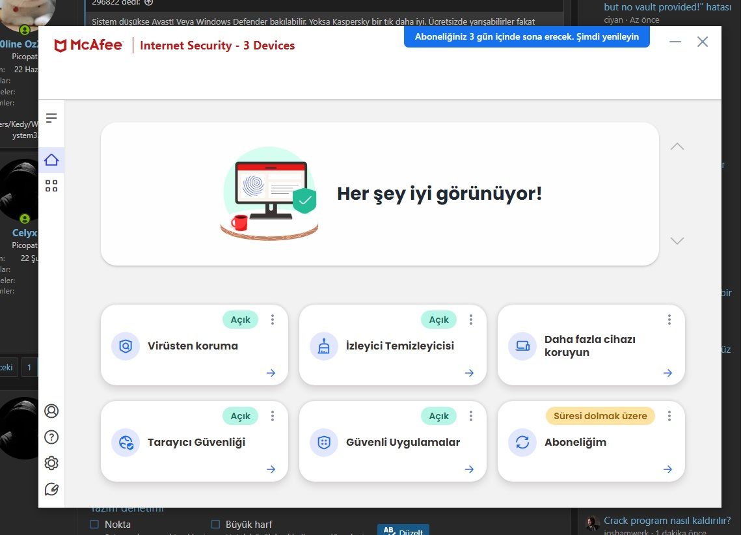Viewport: 741px width, 535px height.
Task: Open more options for Tarayıcı Güvenliği
Action: 273,416
